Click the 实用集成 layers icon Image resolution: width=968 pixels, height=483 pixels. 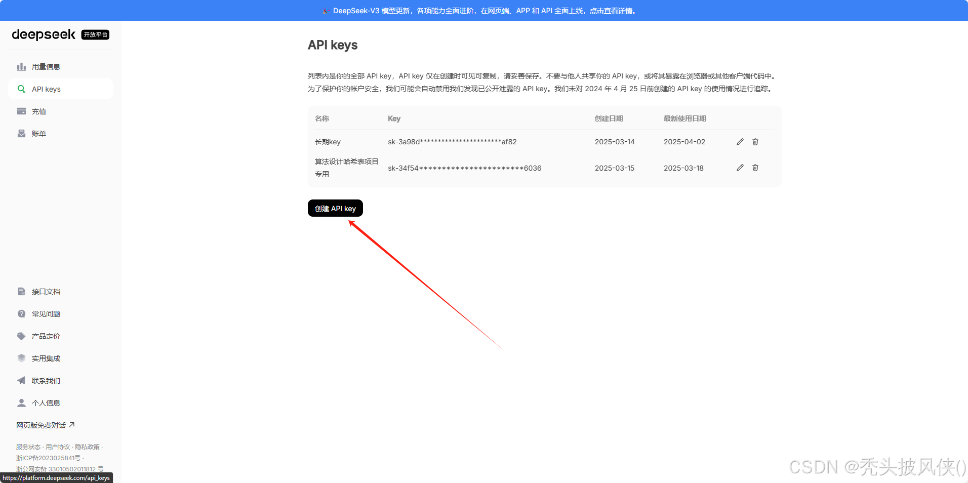(21, 358)
